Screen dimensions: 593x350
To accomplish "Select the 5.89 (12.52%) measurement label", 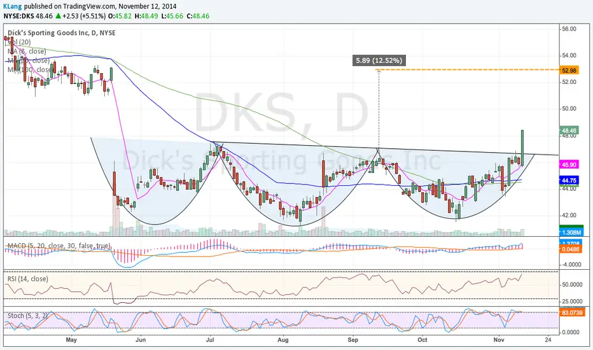I will [379, 60].
